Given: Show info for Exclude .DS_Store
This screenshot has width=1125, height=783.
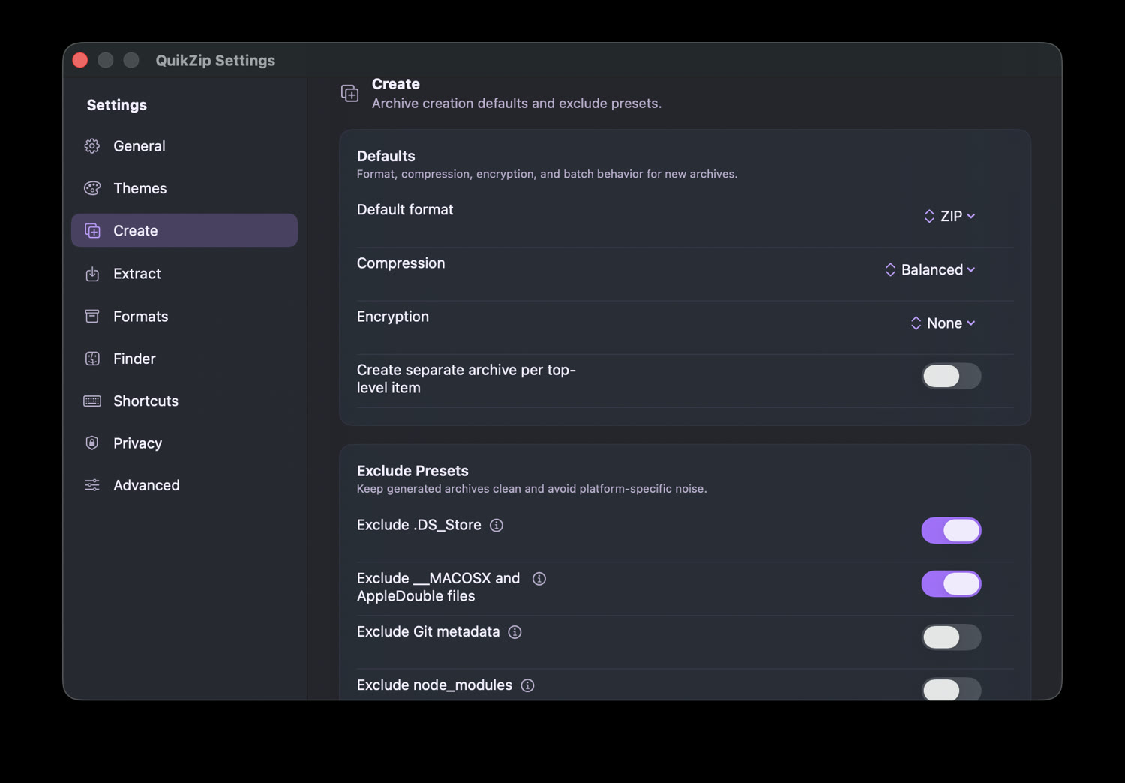Looking at the screenshot, I should [x=496, y=526].
